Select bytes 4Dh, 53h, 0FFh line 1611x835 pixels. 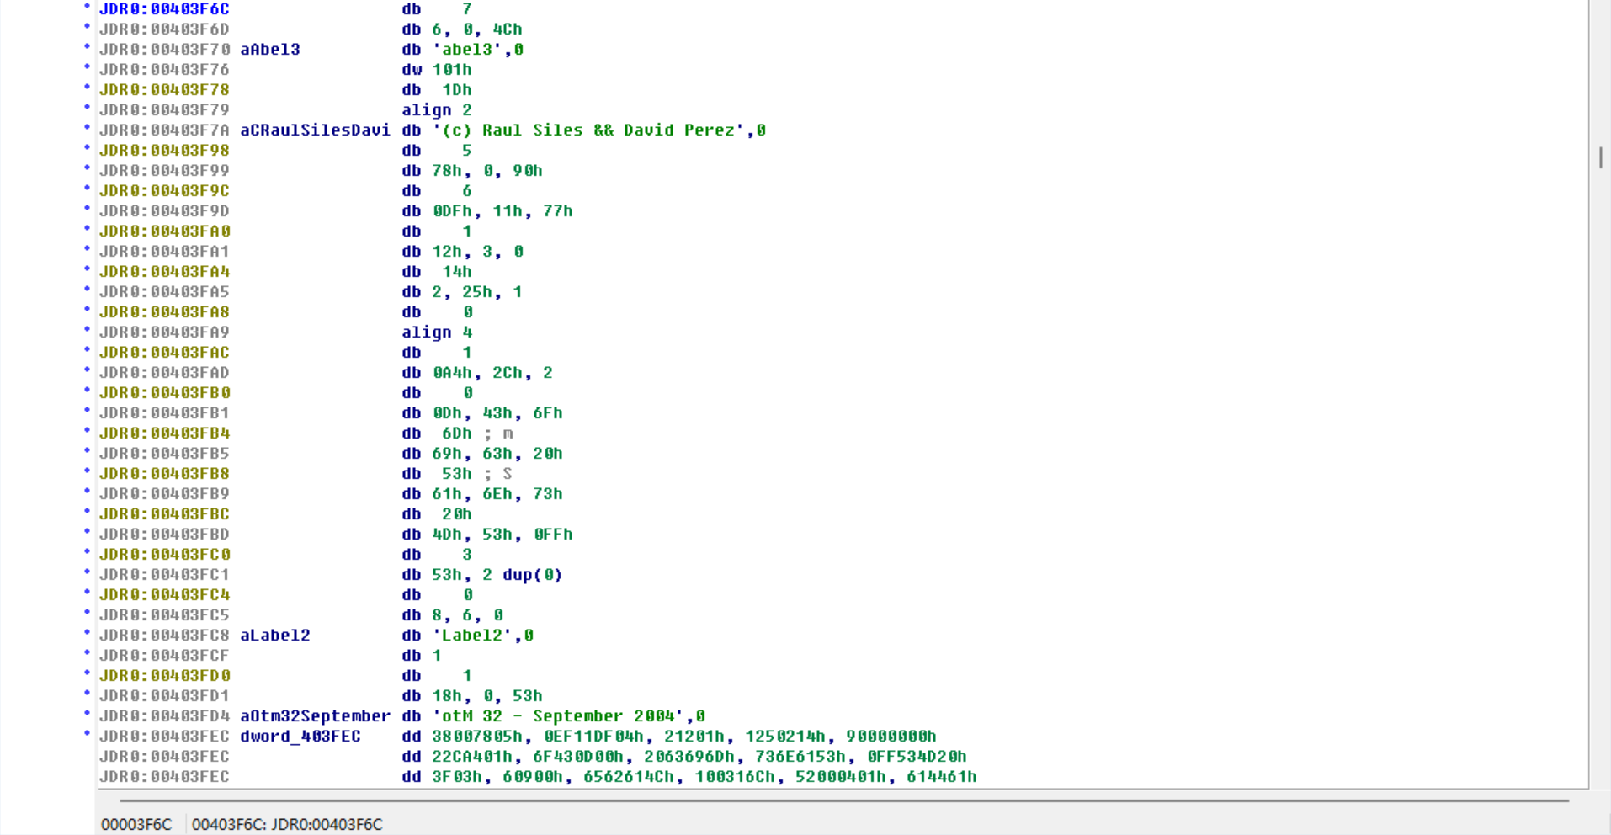487,535
